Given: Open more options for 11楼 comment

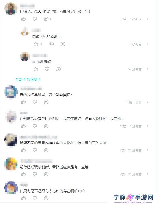Looking at the screenshot, I should [x=147, y=102].
